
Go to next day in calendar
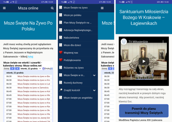coord(17,69)
